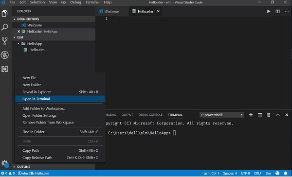The width and height of the screenshot is (292, 177).
Task: Click the line number 1 in the gutter
Action: (x=106, y=18)
